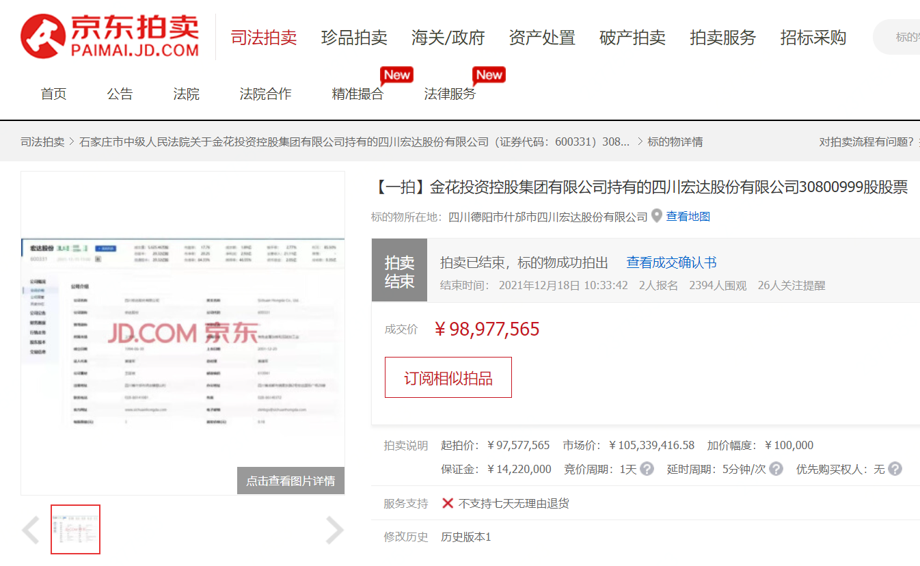Click the 查看地图 link
The image size is (920, 566).
(x=688, y=217)
